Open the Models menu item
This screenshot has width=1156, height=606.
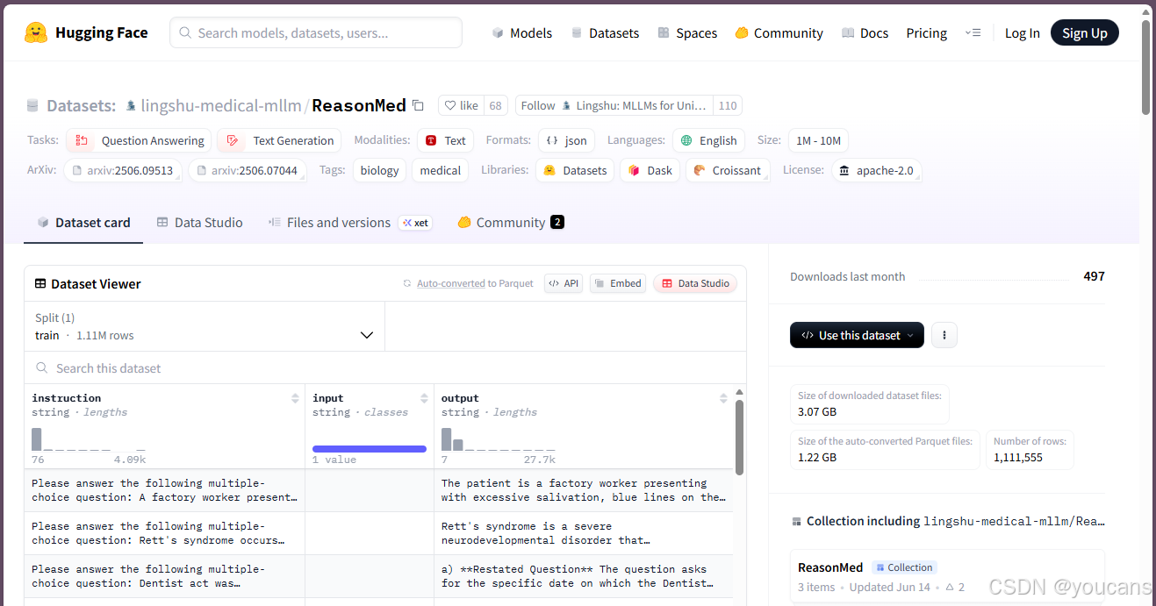521,33
